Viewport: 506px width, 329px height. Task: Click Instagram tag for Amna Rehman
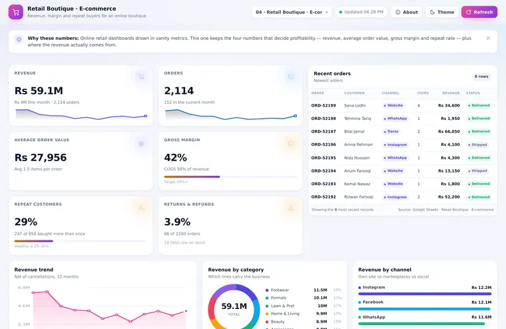click(x=395, y=145)
